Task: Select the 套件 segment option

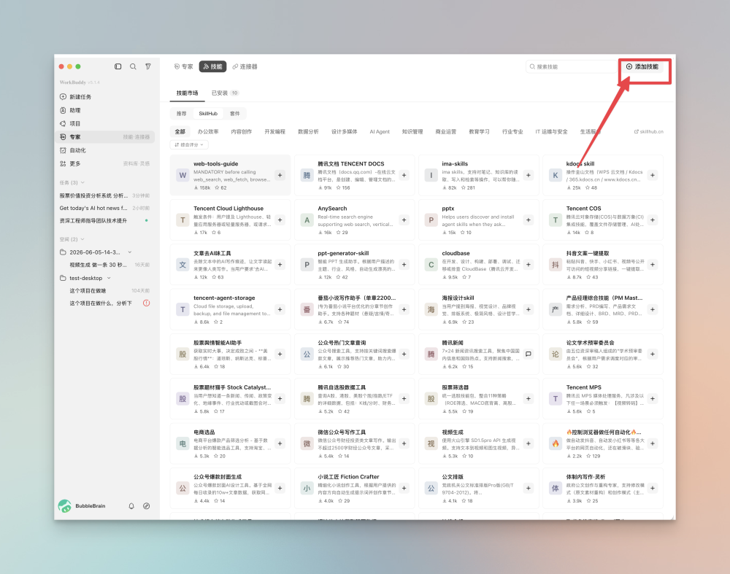Action: [235, 114]
